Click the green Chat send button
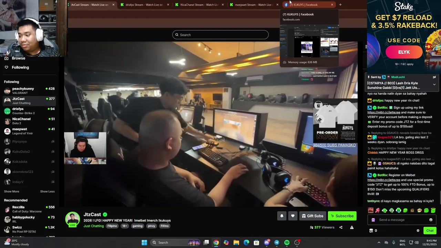Viewport: 441px width, 248px height. [430, 231]
